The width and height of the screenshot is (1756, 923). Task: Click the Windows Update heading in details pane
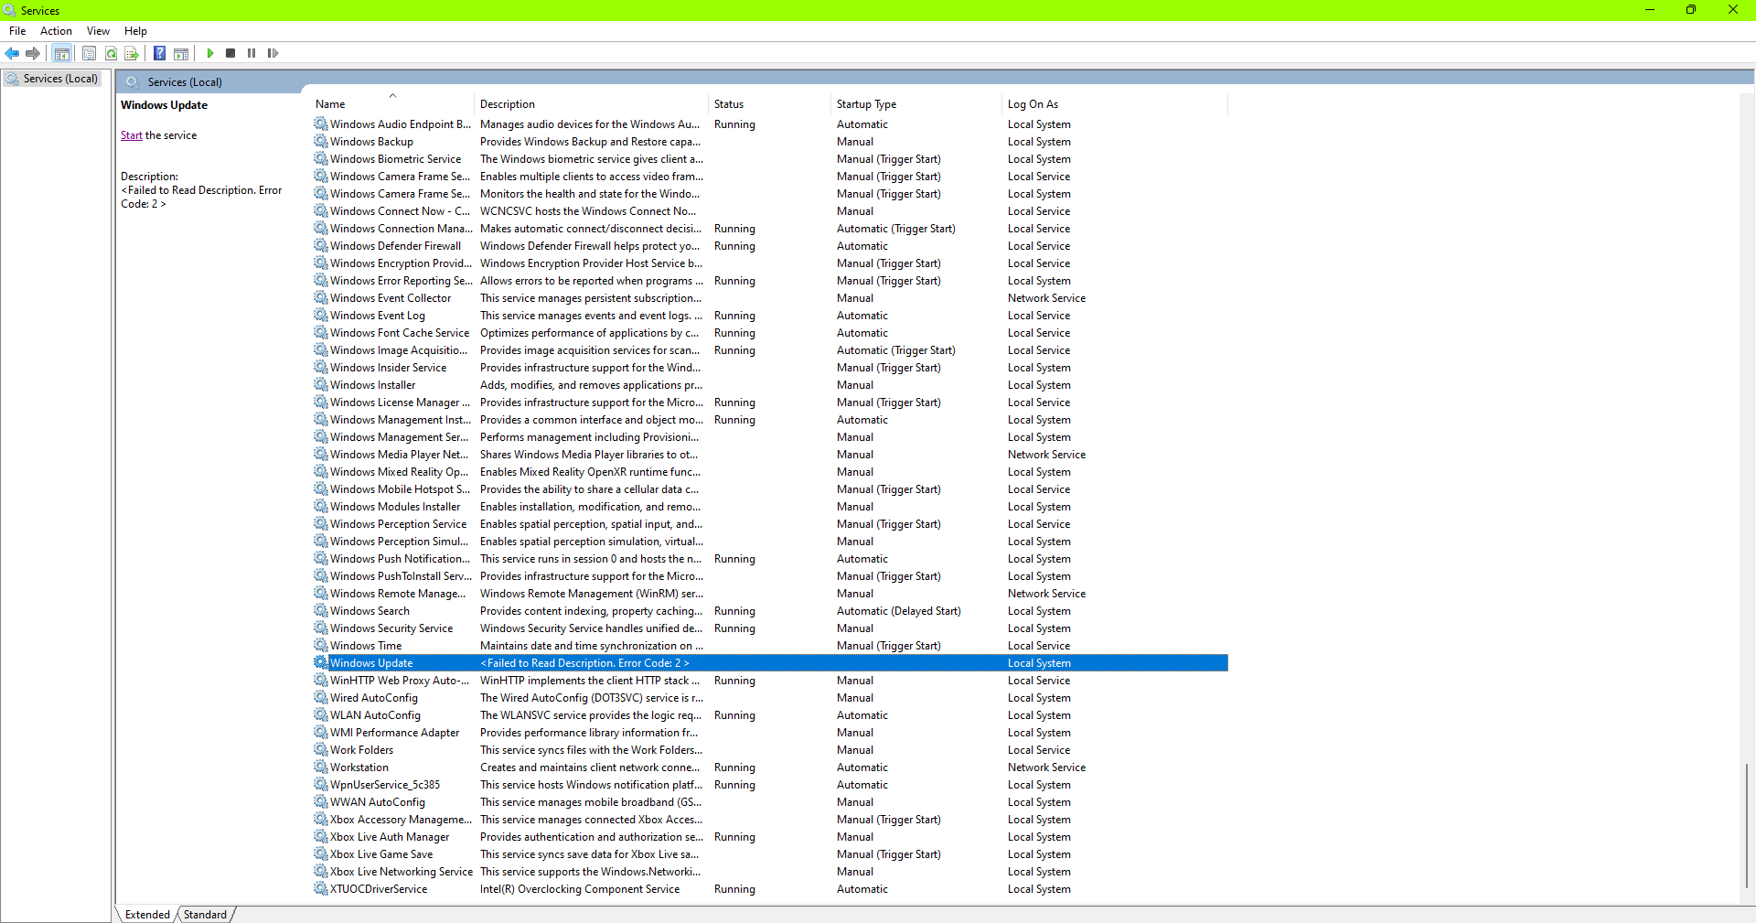165,105
